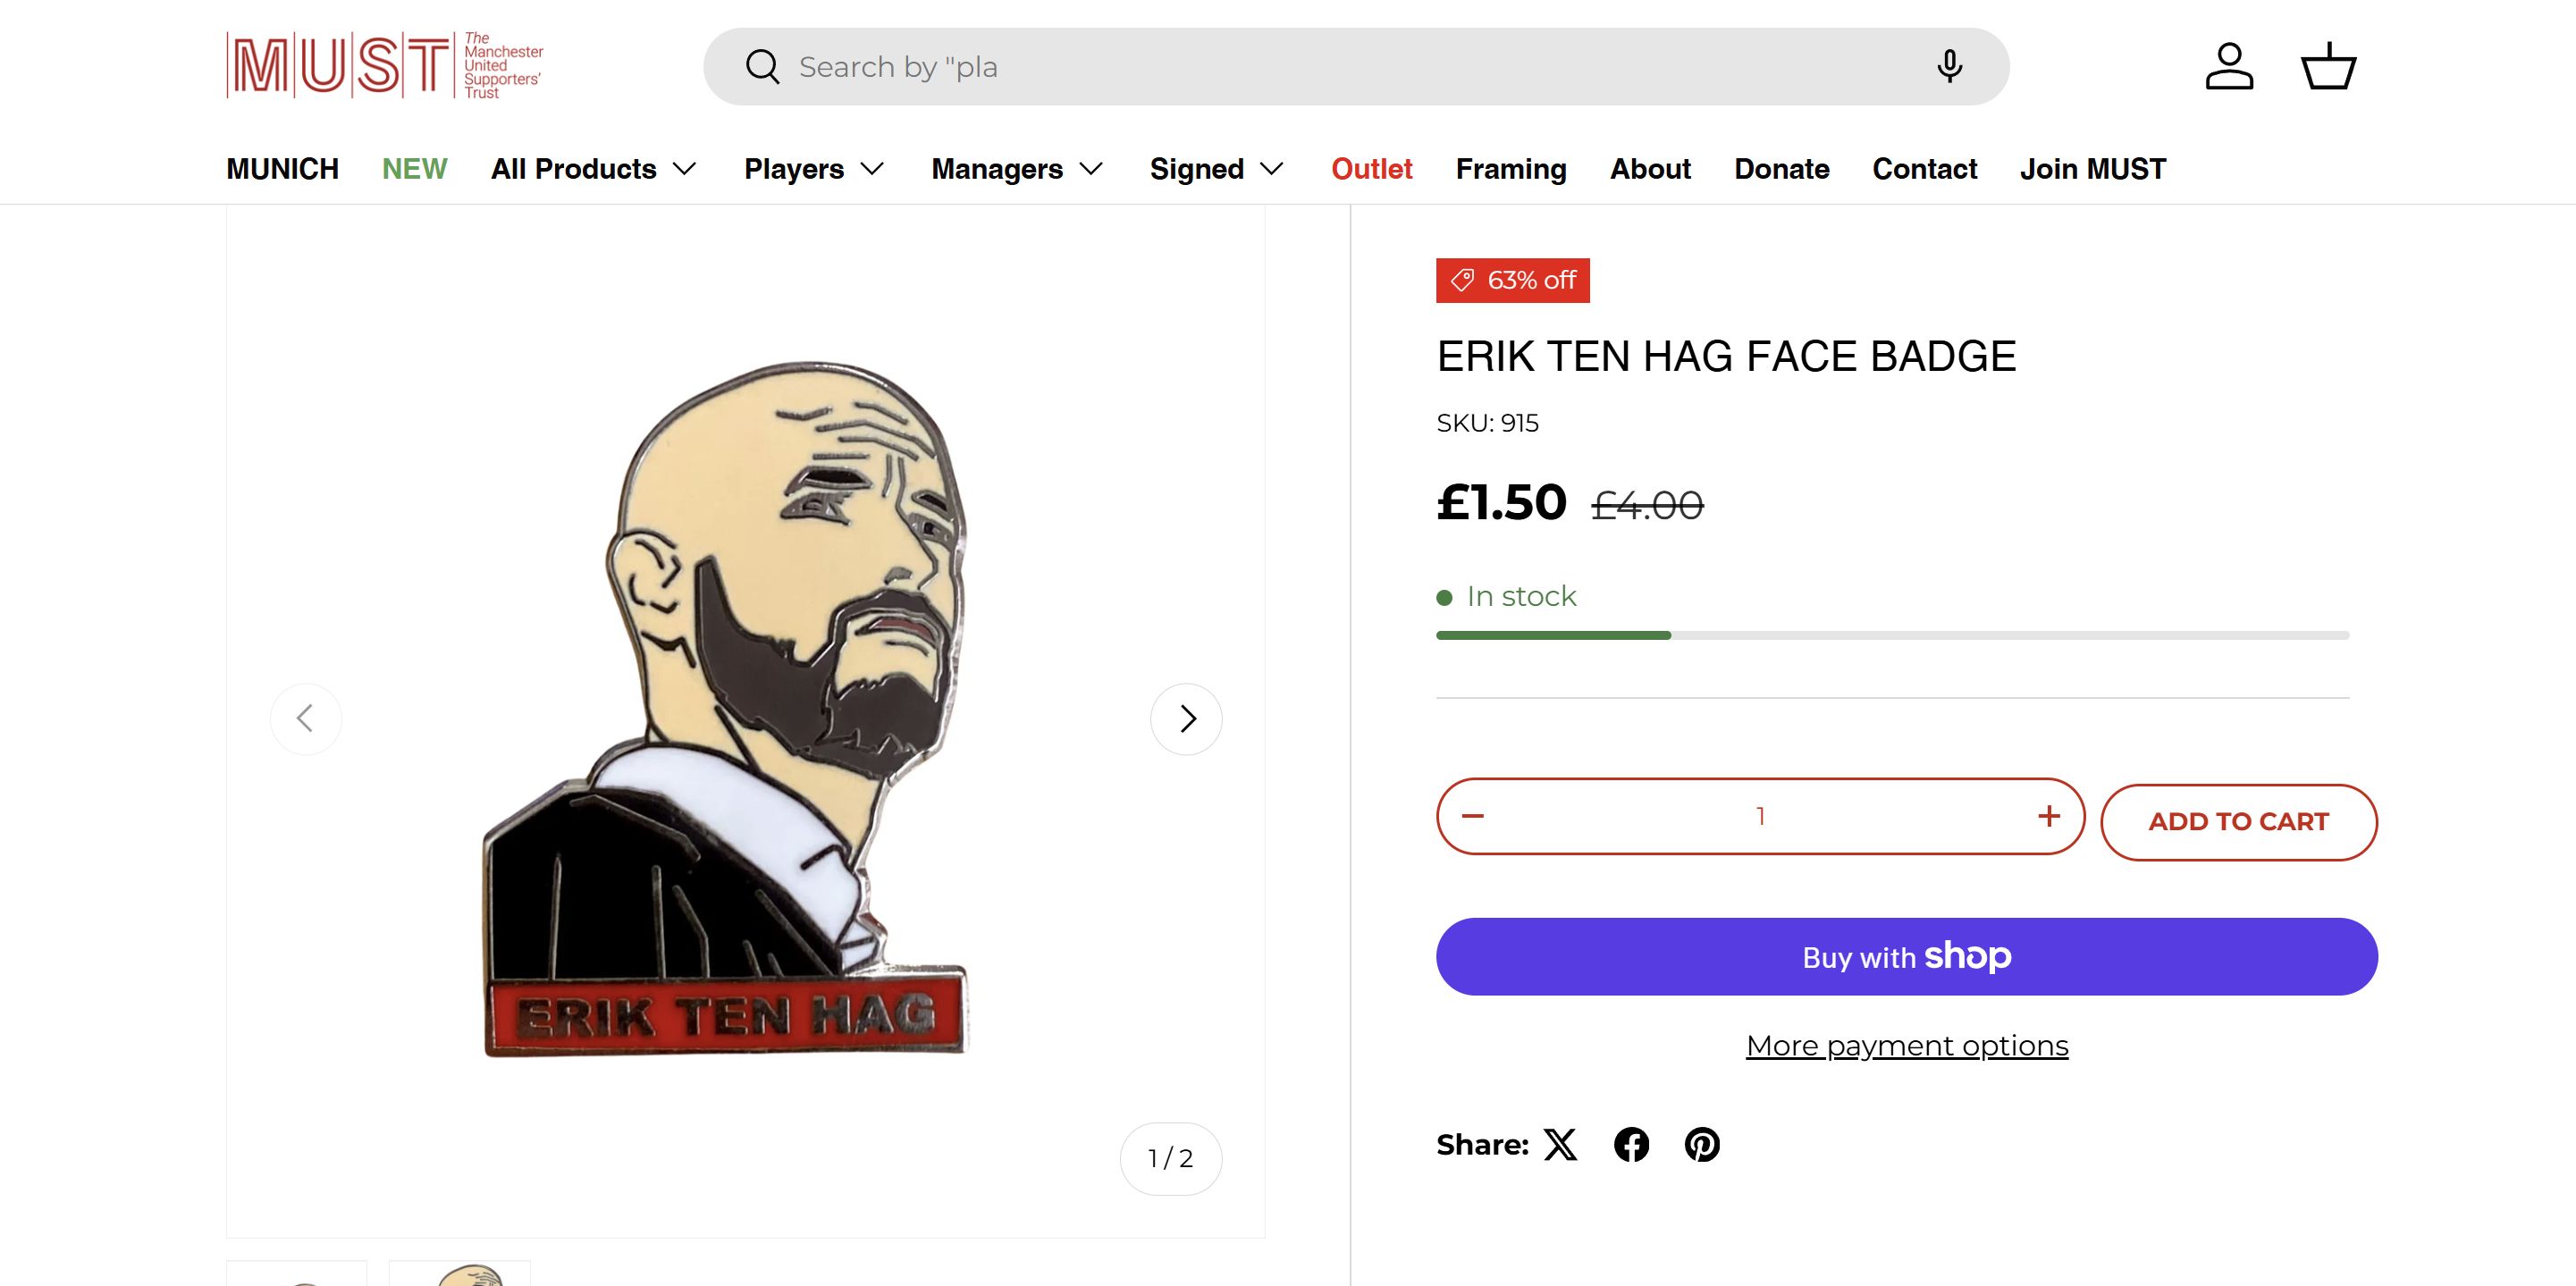This screenshot has width=2576, height=1286.
Task: Open More payment options link
Action: [1906, 1046]
